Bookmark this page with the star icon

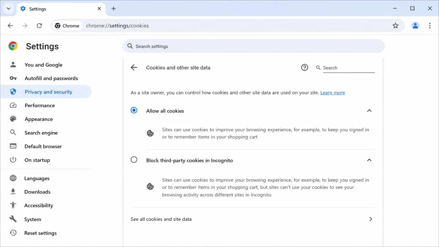coord(396,26)
